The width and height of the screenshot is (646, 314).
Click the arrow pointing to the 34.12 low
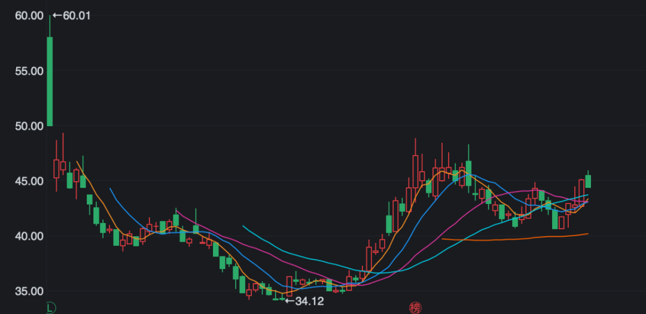coord(290,301)
